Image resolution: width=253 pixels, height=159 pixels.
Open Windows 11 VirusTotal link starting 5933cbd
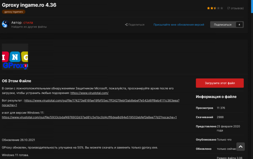coord(89,117)
